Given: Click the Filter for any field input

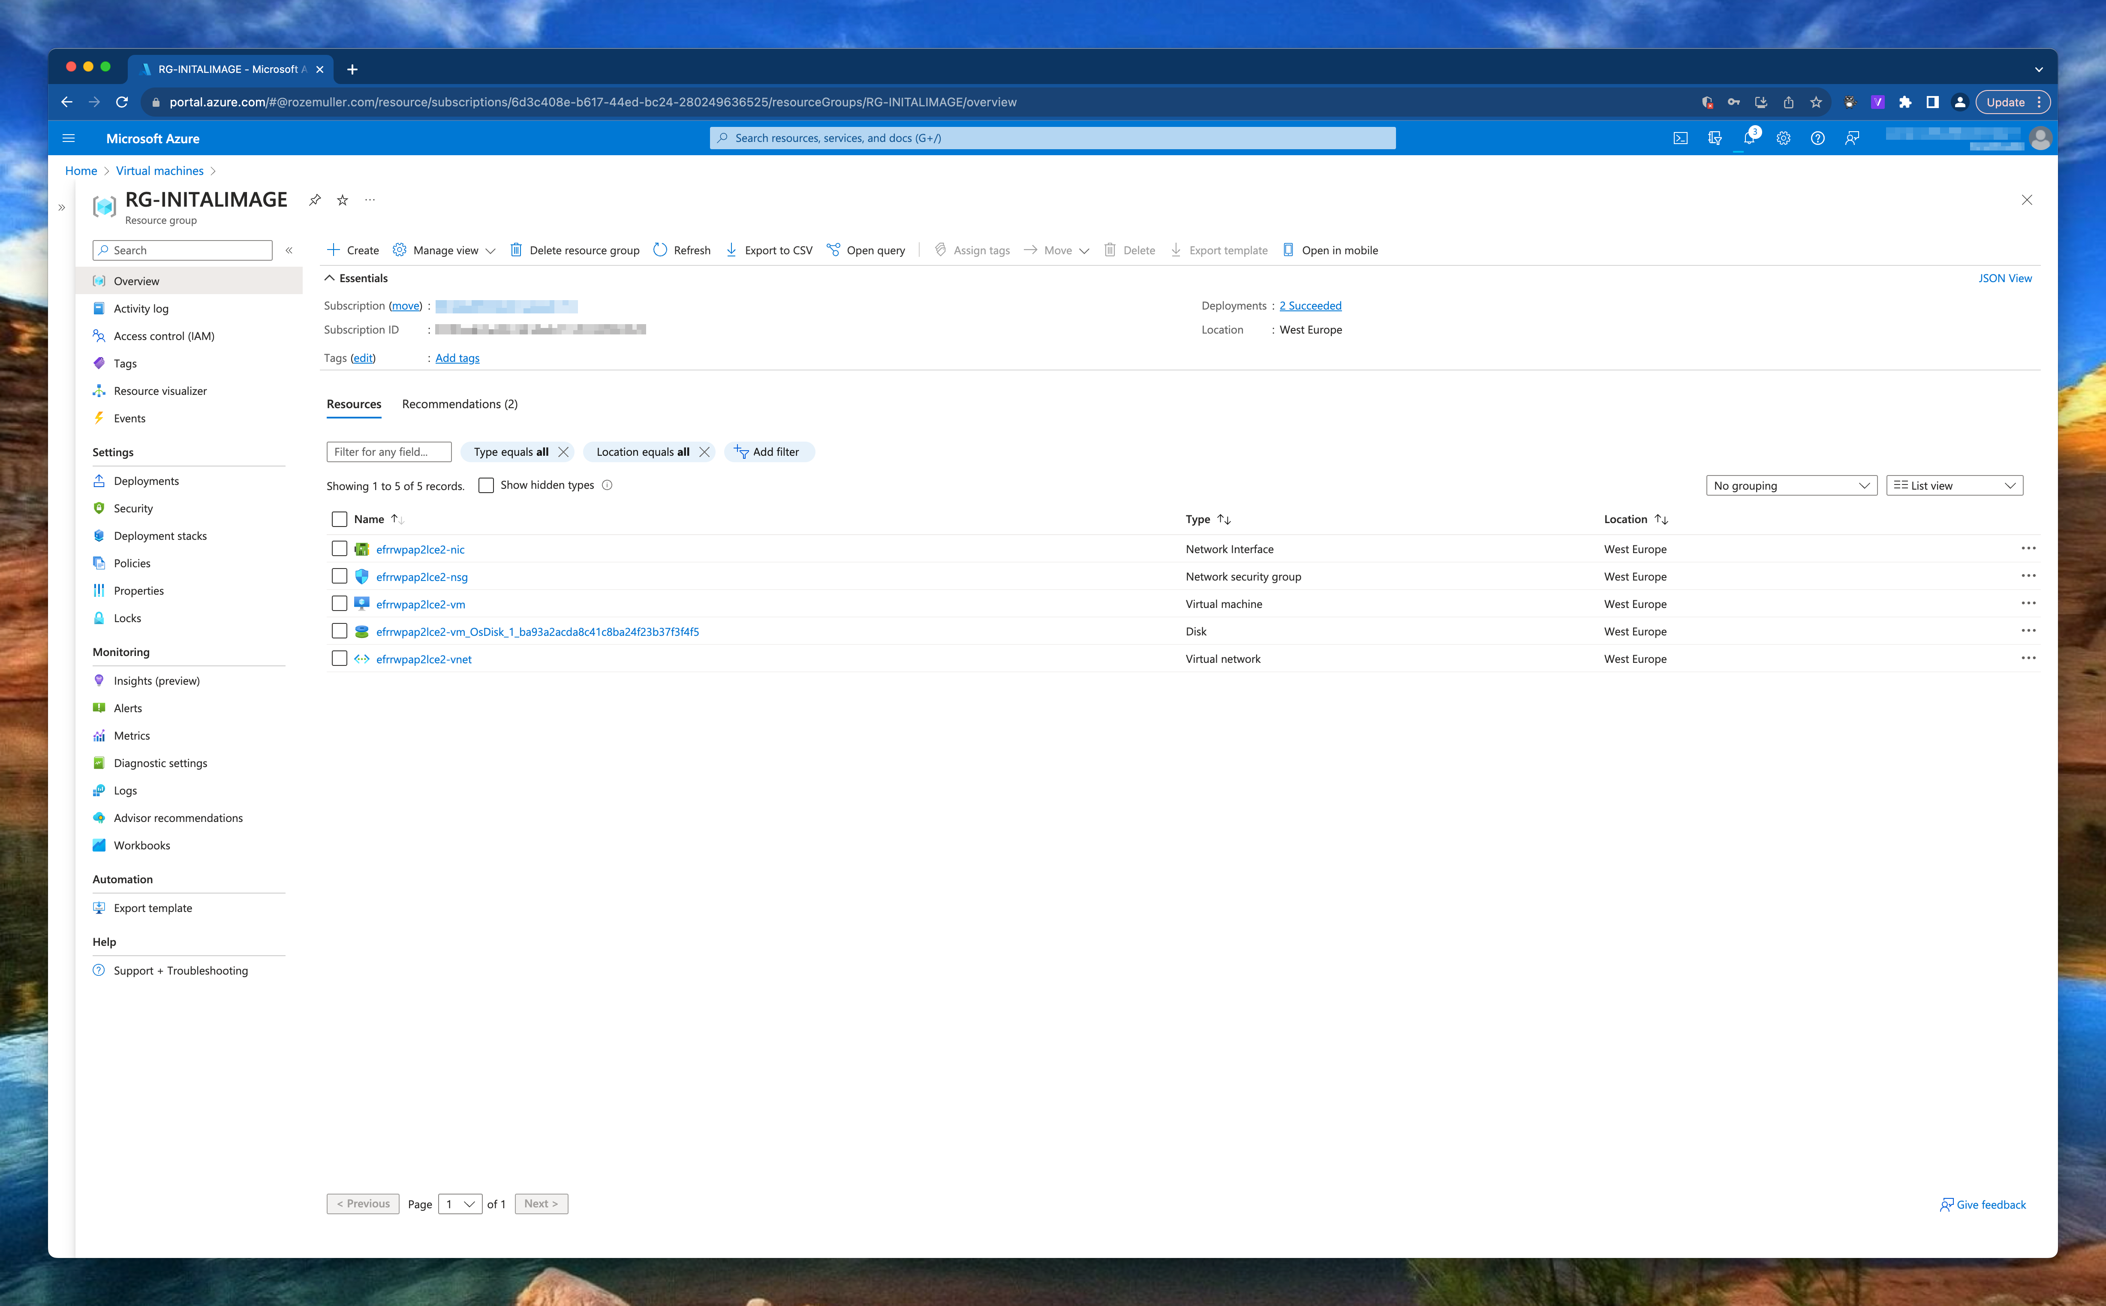Looking at the screenshot, I should click(388, 452).
